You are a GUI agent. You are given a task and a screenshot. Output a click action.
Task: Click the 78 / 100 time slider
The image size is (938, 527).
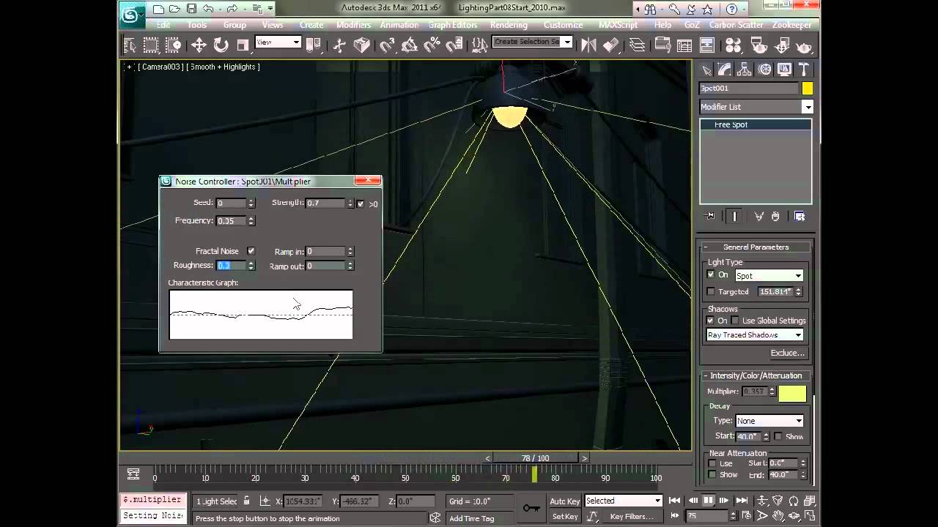tap(536, 458)
